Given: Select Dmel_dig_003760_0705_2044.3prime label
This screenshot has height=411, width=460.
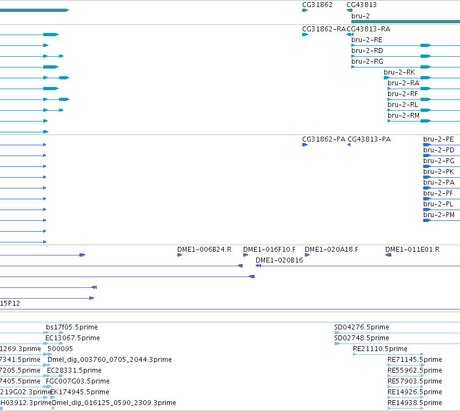Looking at the screenshot, I should coord(109,360).
